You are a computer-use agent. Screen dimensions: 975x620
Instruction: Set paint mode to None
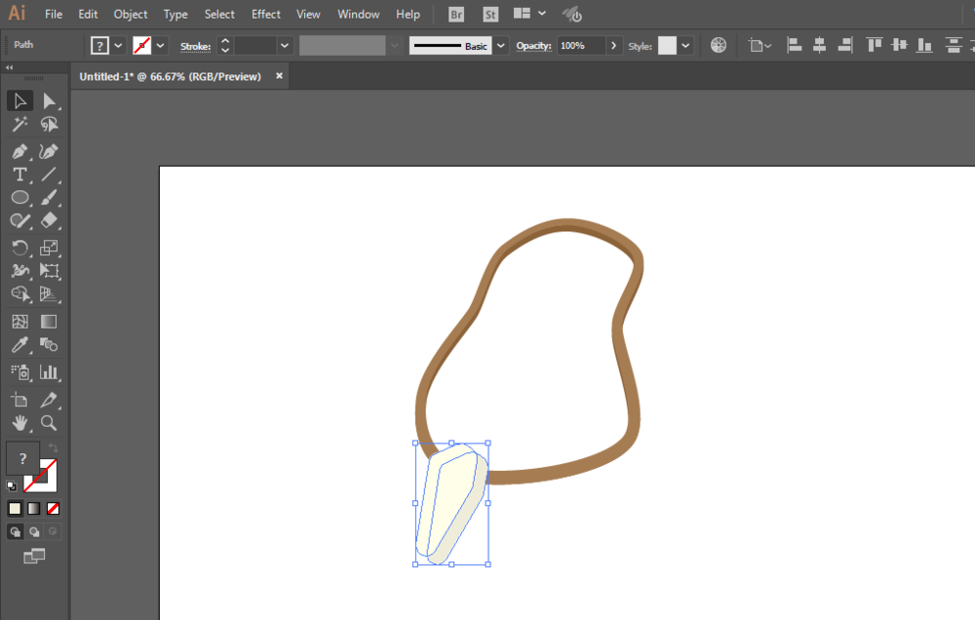[x=54, y=509]
